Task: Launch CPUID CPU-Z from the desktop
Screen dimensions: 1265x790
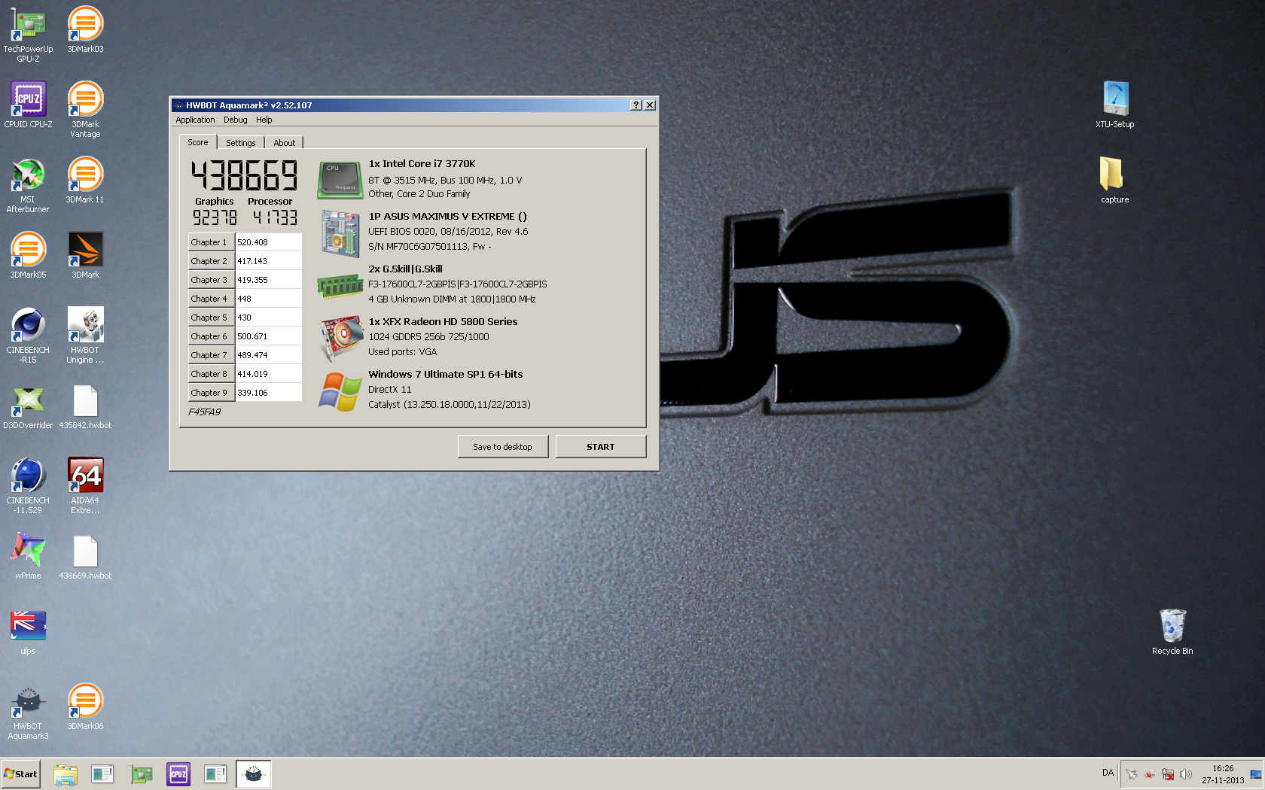Action: point(28,105)
